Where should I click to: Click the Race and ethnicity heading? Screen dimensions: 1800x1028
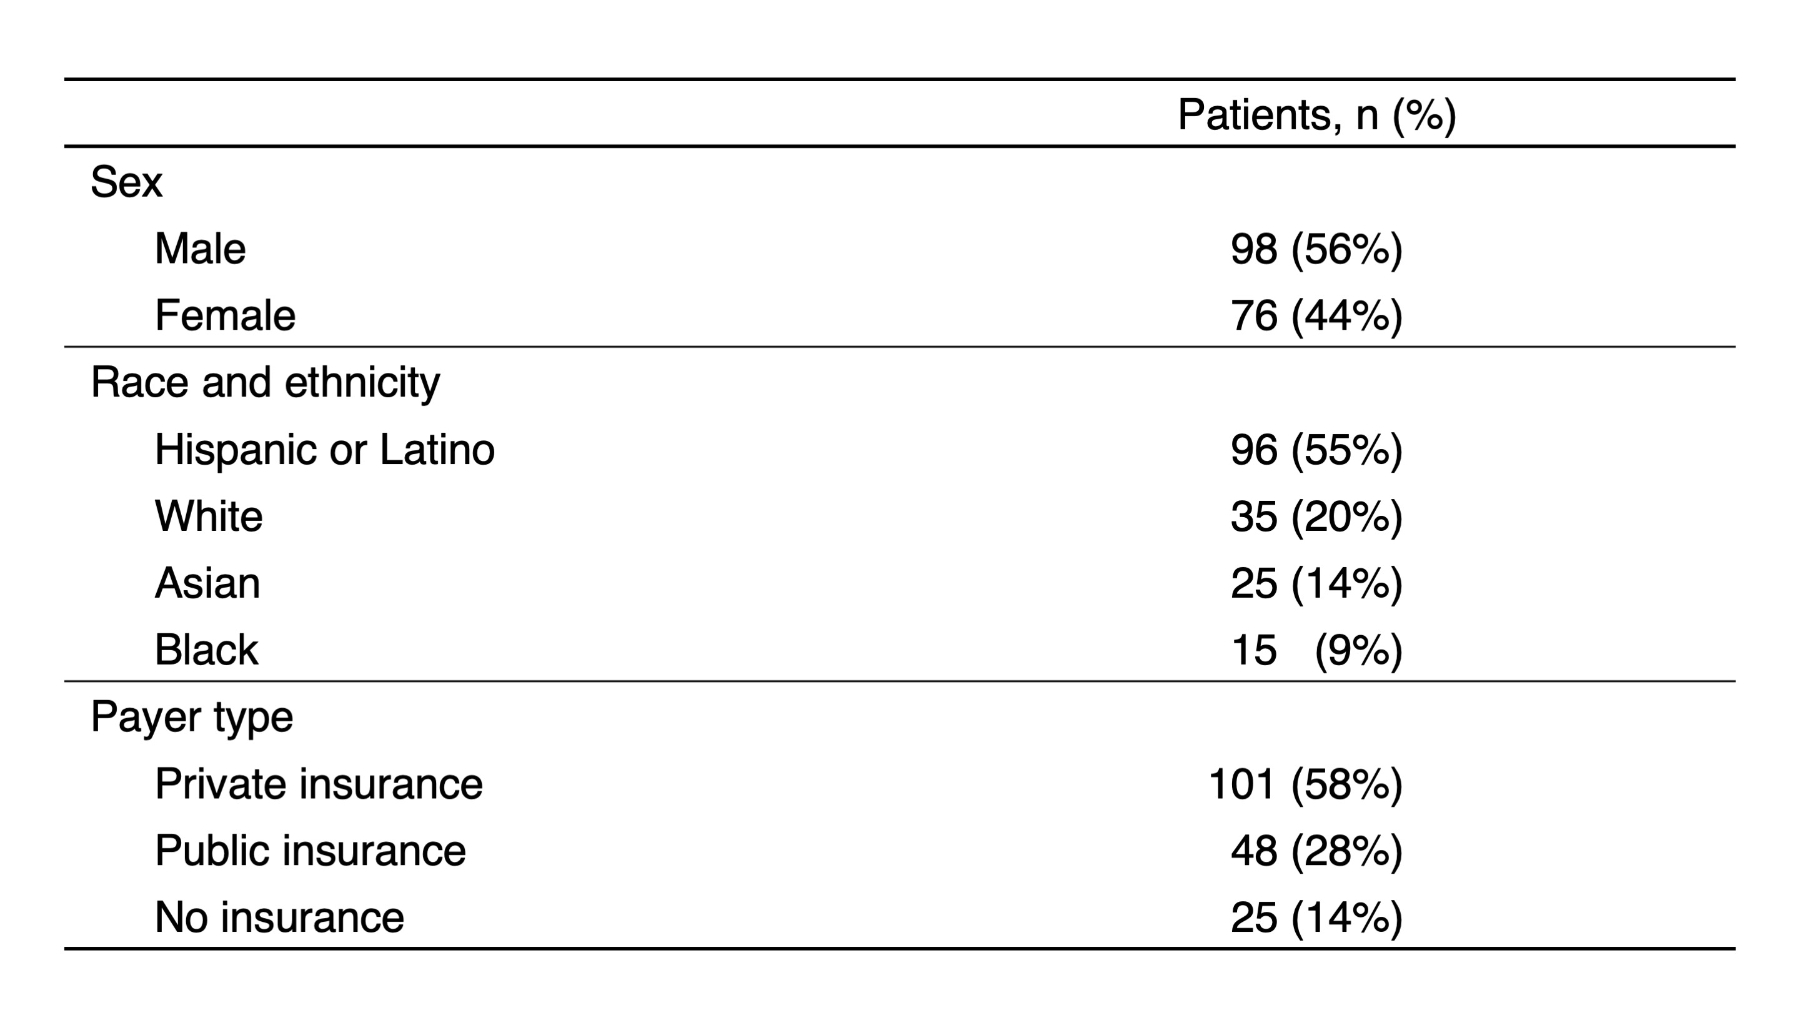tap(266, 383)
